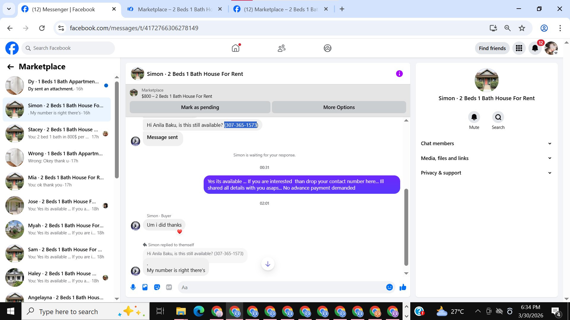The image size is (570, 320).
Task: Open the Facebook apps grid menu
Action: [519, 48]
